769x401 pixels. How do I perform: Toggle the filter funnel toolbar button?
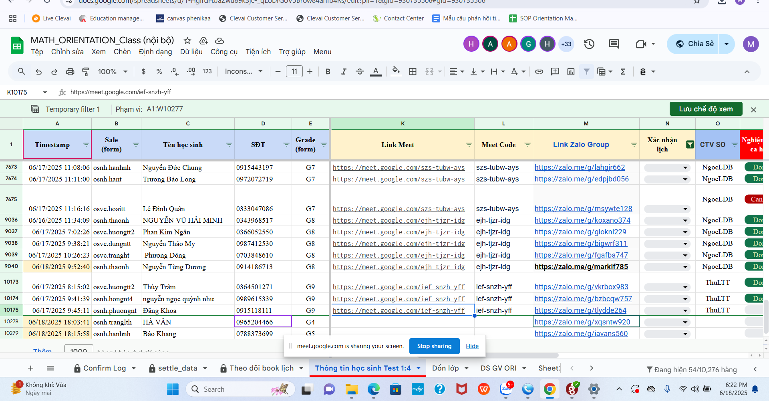[x=586, y=72]
